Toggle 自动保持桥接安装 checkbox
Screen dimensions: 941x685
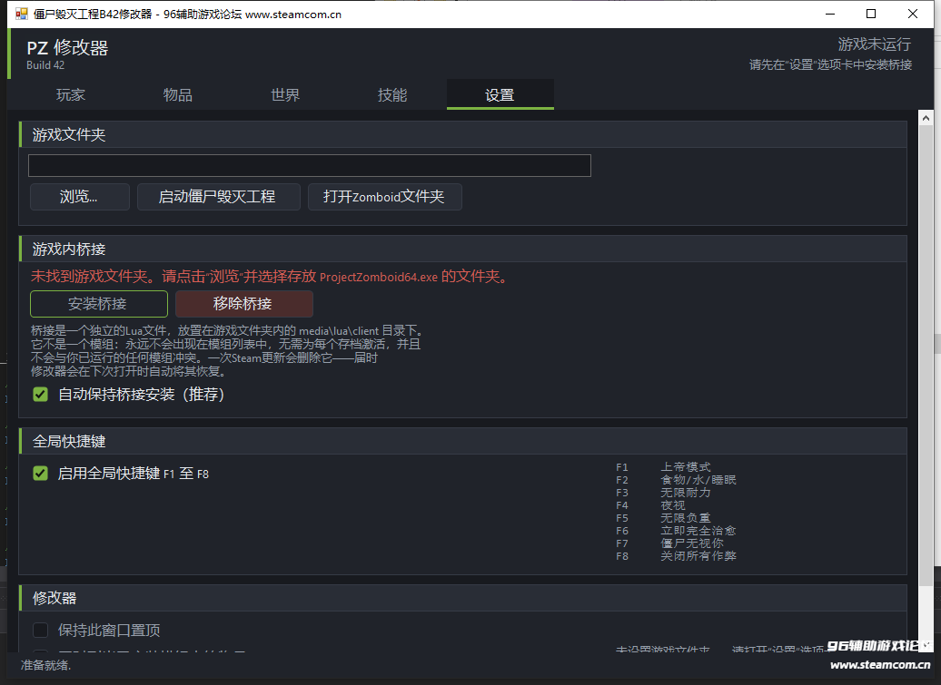coord(40,395)
